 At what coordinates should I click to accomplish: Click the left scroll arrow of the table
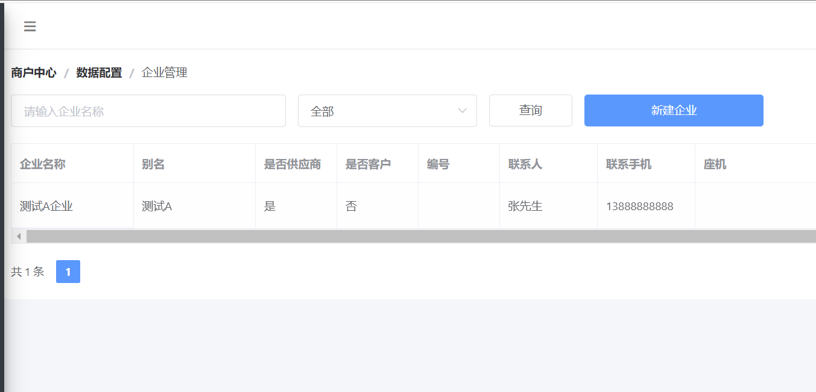click(x=19, y=236)
